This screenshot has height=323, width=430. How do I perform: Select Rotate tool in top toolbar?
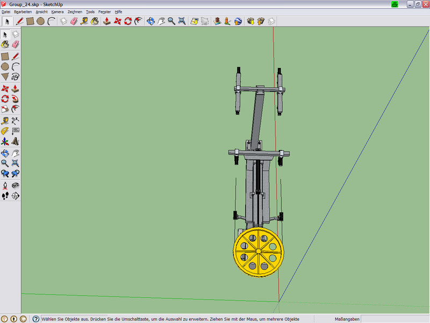(128, 21)
